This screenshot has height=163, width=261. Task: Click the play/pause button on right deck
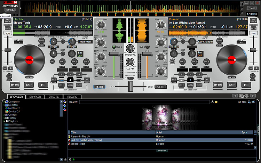[x=246, y=85]
